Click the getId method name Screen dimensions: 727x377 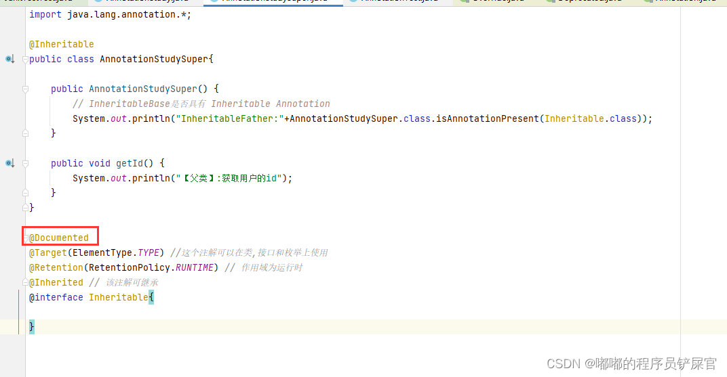coord(130,163)
